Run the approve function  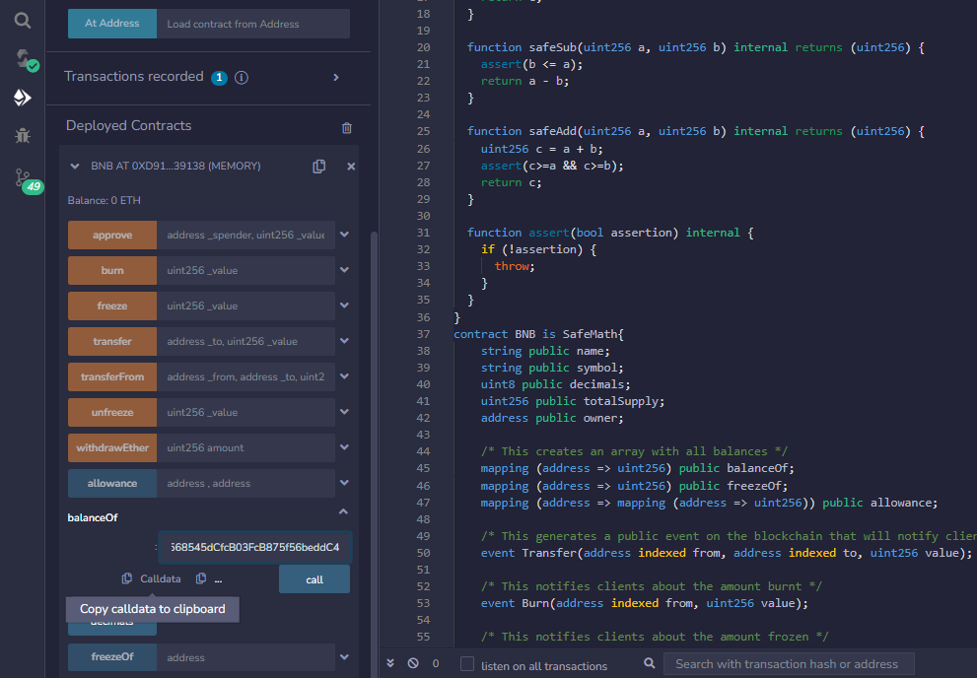(112, 236)
